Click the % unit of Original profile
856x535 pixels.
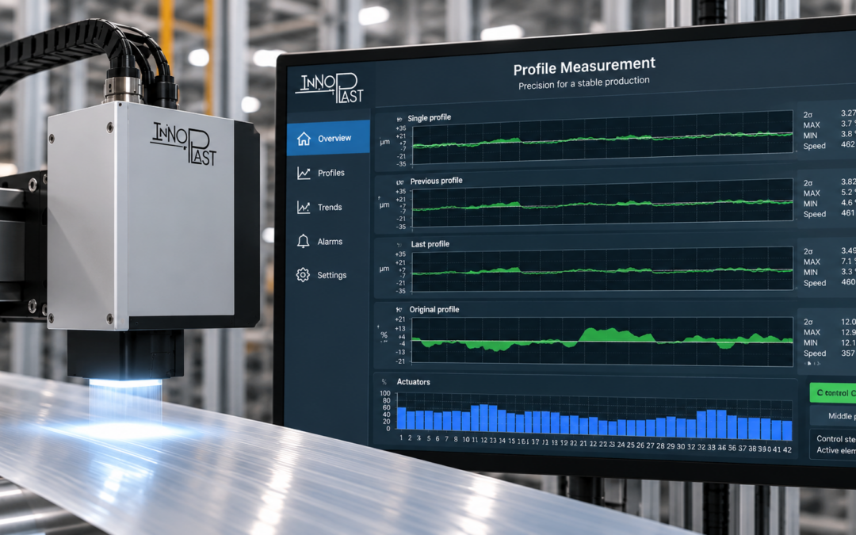pos(384,335)
